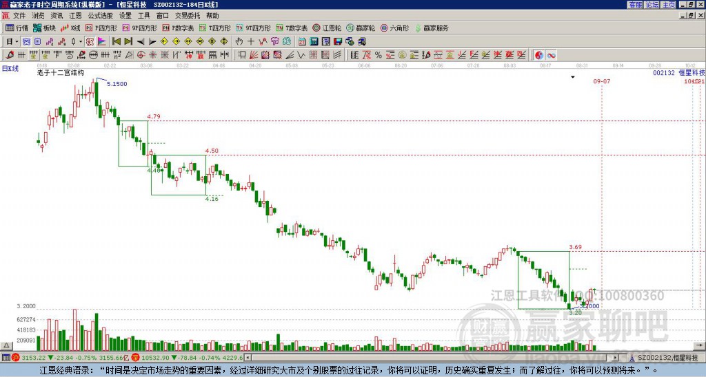The height and width of the screenshot is (377, 706).
Task: Open the 江恩轮 Gann wheel
Action: pos(327,28)
